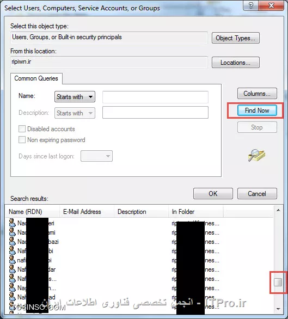The height and width of the screenshot is (319, 288).
Task: Click the search results scrollbar thumb
Action: coord(278,282)
